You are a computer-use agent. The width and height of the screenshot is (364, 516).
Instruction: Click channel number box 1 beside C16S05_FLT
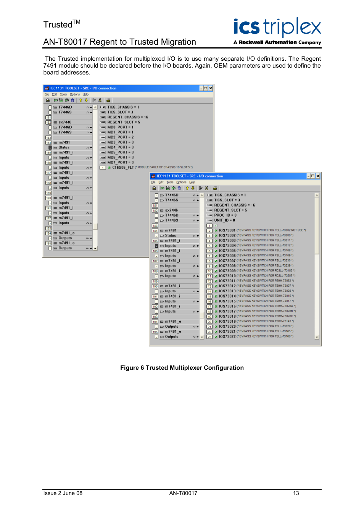click(x=103, y=167)
